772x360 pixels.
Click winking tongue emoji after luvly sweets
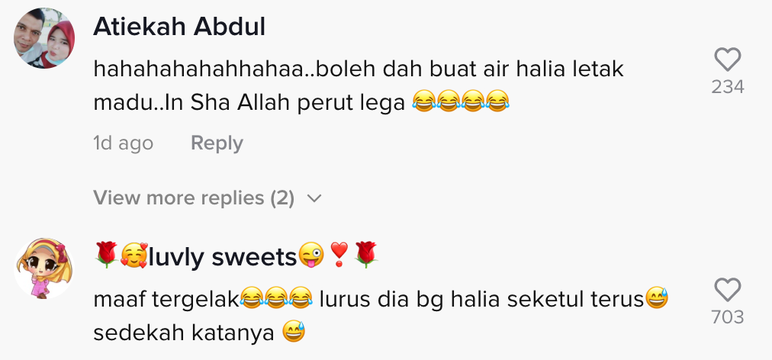pos(311,256)
